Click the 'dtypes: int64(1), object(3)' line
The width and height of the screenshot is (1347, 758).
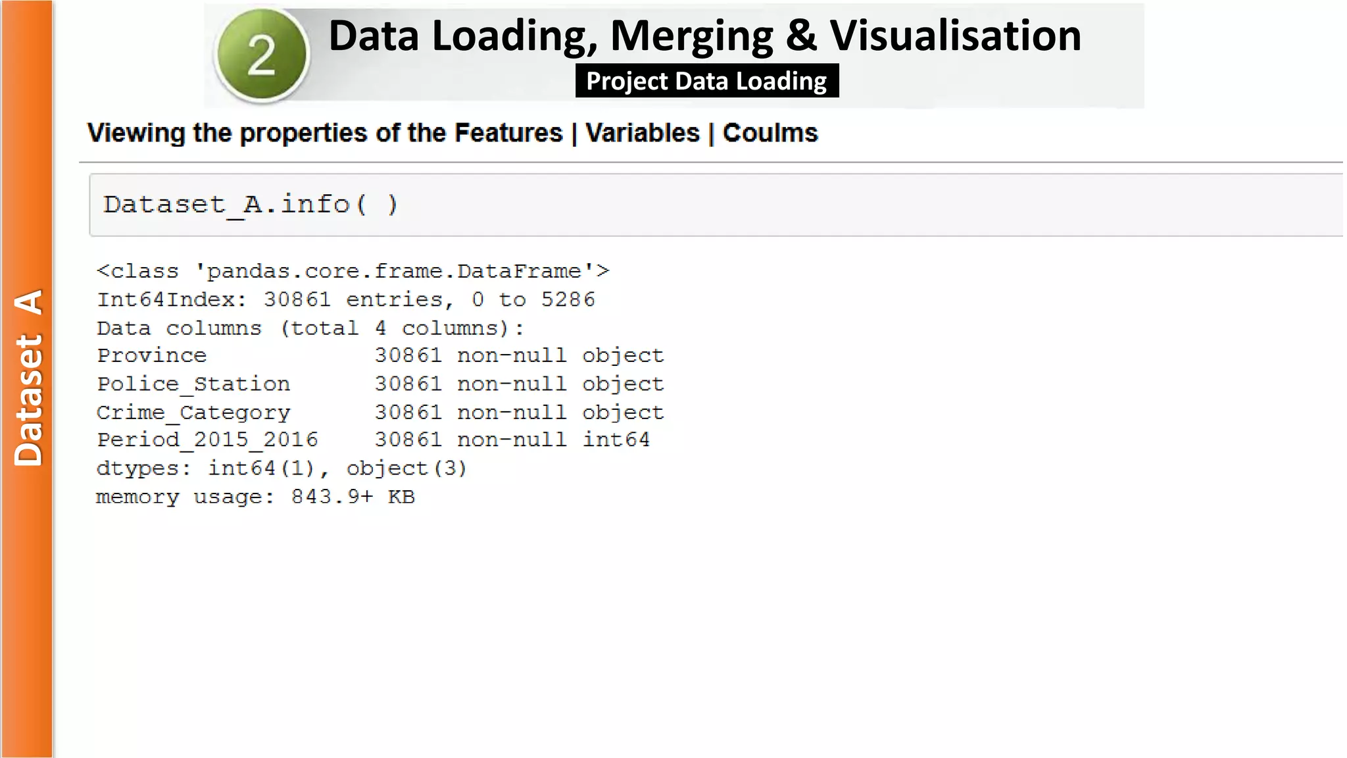(x=282, y=468)
